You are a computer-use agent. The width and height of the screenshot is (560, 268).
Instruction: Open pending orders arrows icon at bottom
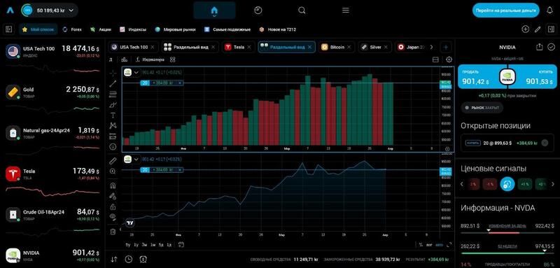114,260
